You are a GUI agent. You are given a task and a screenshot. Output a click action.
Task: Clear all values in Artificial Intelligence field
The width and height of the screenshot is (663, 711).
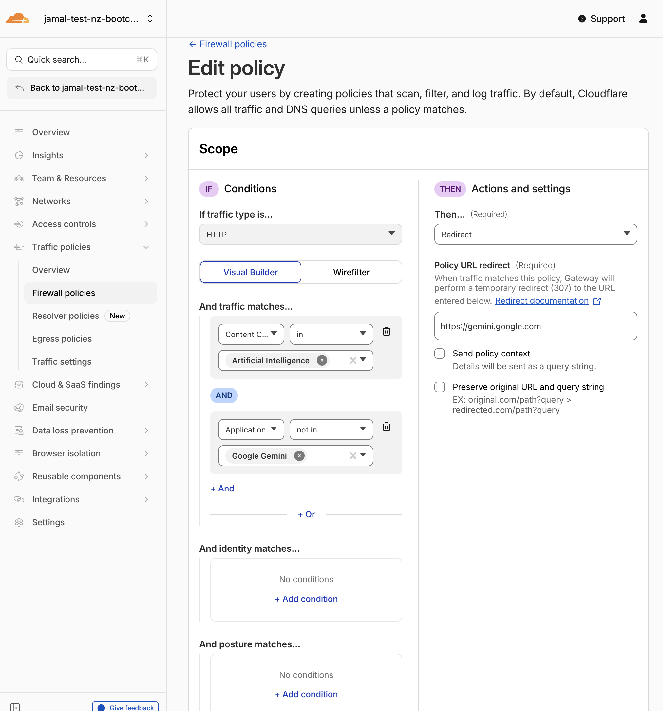[353, 360]
